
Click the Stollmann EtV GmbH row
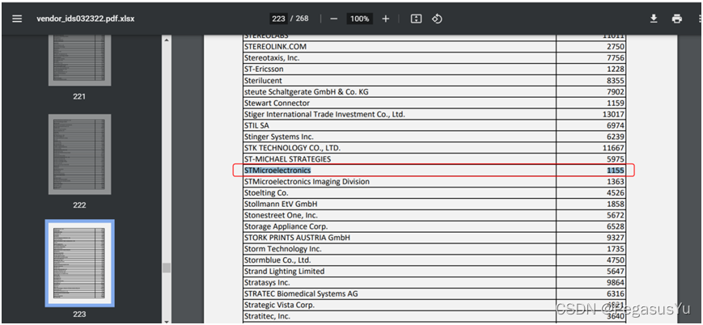click(434, 204)
